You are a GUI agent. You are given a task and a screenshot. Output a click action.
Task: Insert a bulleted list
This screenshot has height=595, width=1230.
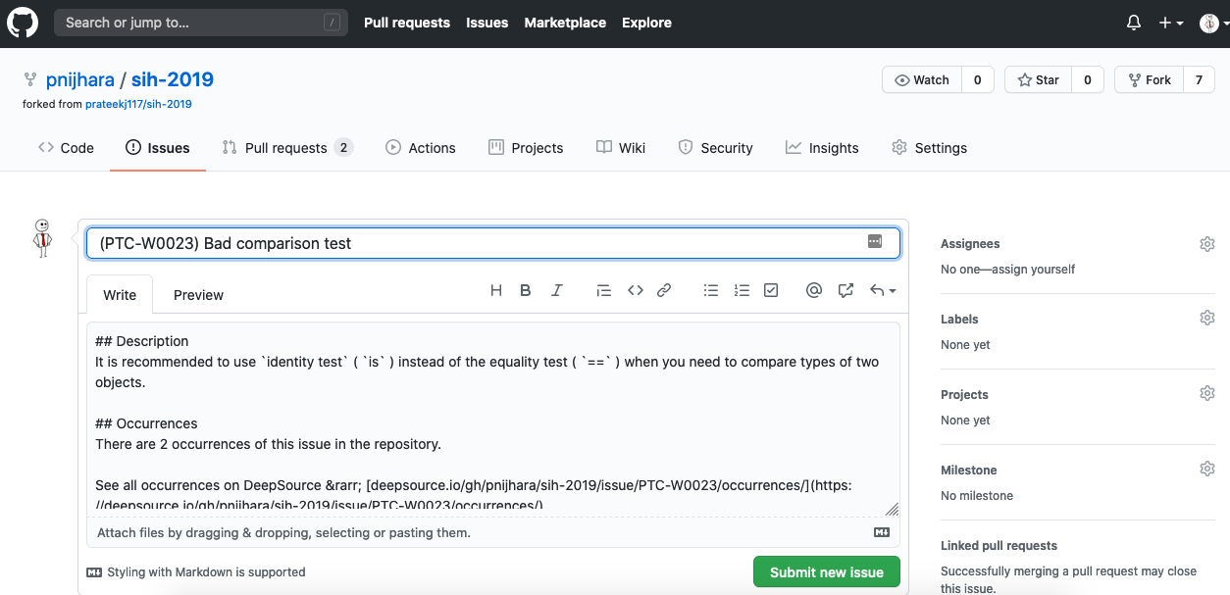pyautogui.click(x=711, y=290)
